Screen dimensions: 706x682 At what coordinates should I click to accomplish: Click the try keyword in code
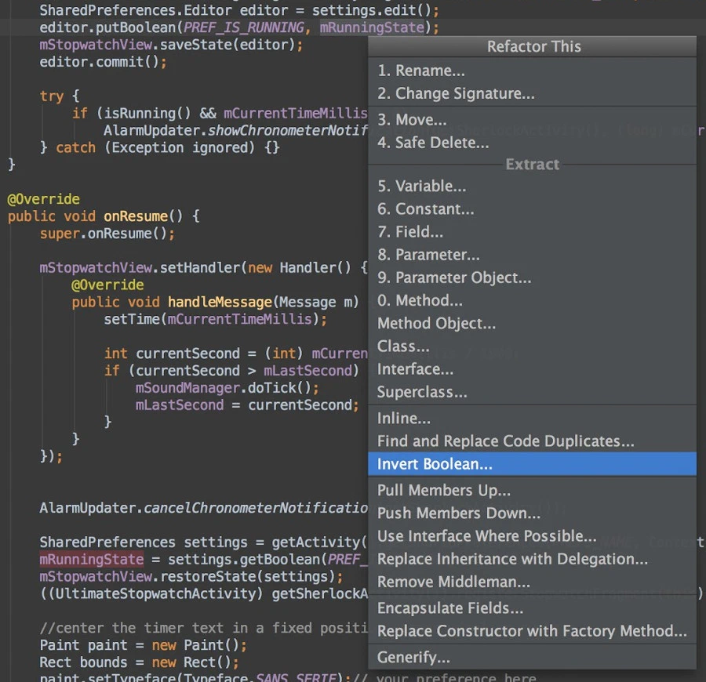(x=51, y=96)
